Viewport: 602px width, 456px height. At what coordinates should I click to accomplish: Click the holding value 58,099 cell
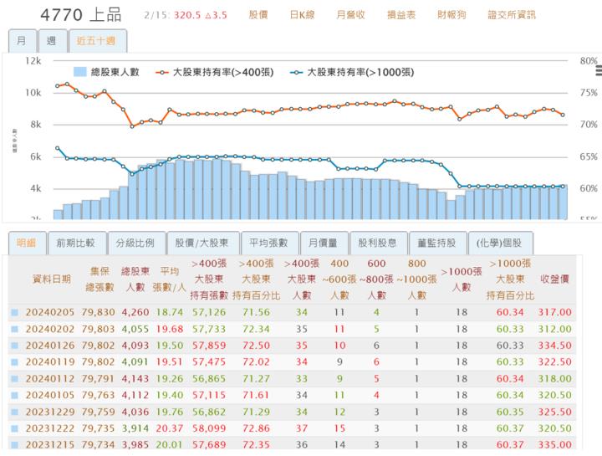tap(209, 428)
